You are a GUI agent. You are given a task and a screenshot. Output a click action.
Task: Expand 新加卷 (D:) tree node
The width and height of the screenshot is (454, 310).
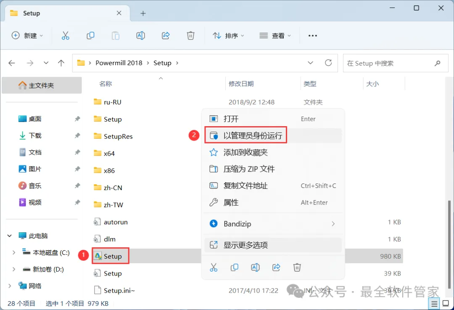(13, 270)
